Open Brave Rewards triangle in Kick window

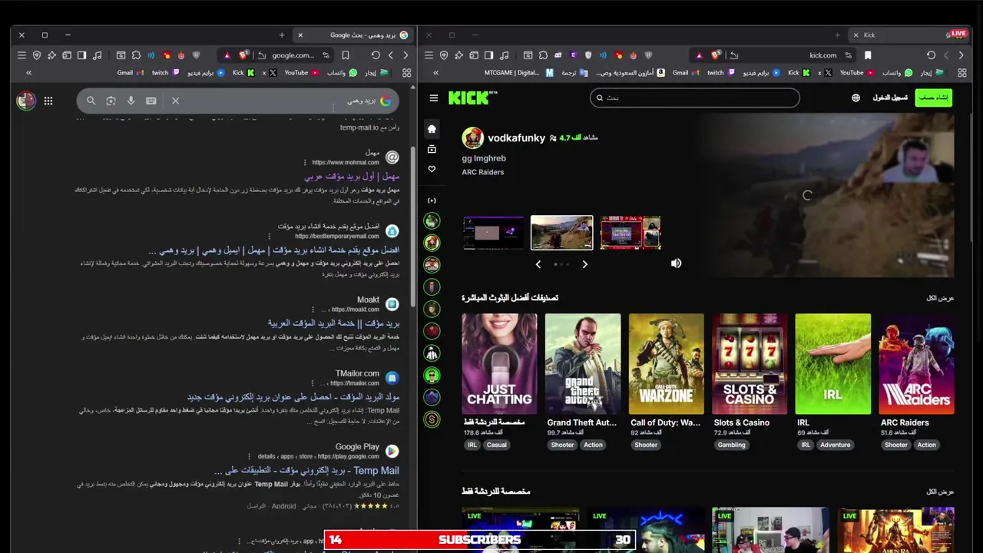[x=699, y=55]
